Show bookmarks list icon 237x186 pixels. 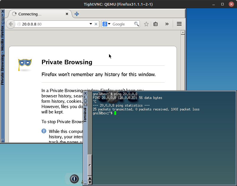(x=156, y=24)
